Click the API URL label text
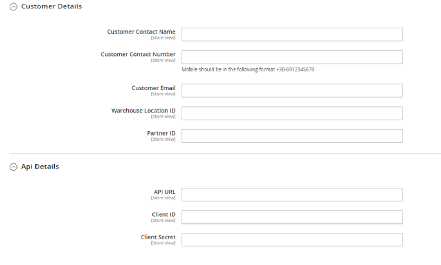 (164, 192)
